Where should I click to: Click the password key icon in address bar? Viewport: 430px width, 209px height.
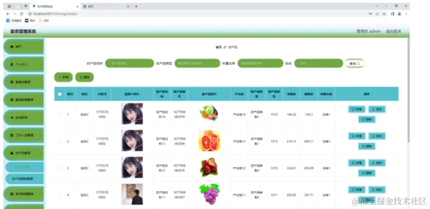[x=370, y=14]
